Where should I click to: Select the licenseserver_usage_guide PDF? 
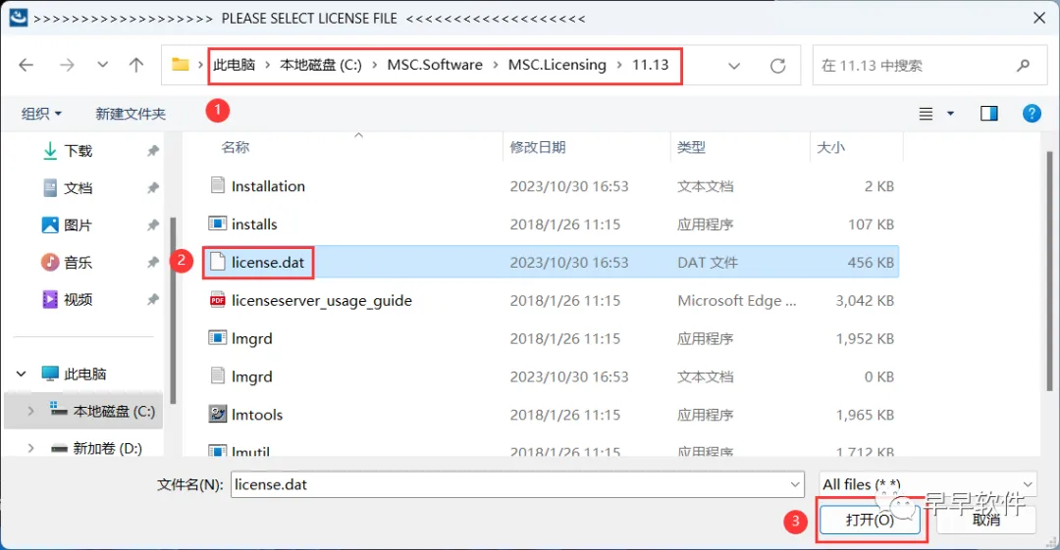[x=551, y=301]
